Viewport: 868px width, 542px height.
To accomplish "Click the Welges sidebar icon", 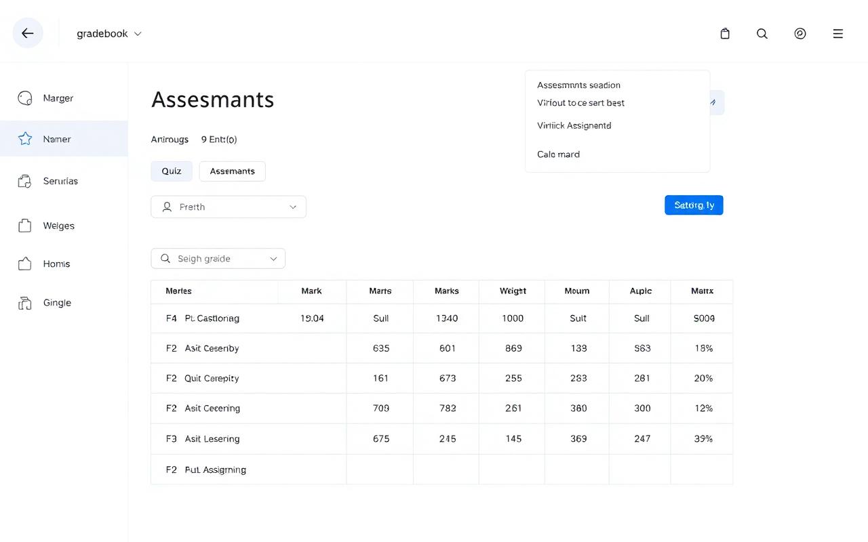I will 25,226.
